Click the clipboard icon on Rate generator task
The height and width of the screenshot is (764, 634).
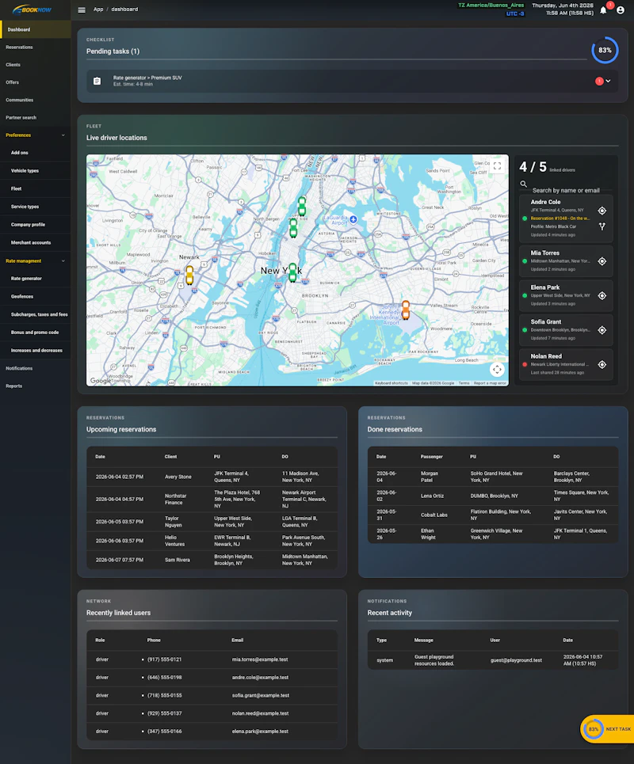(x=97, y=81)
